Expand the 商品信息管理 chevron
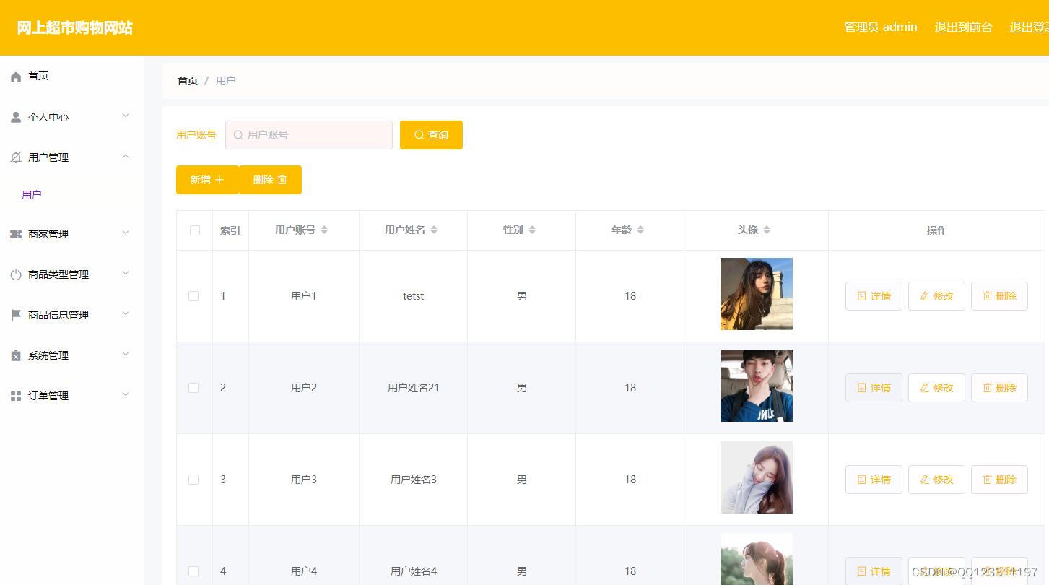The width and height of the screenshot is (1049, 585). coord(126,313)
